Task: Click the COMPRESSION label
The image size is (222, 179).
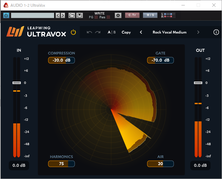Action: click(61, 53)
